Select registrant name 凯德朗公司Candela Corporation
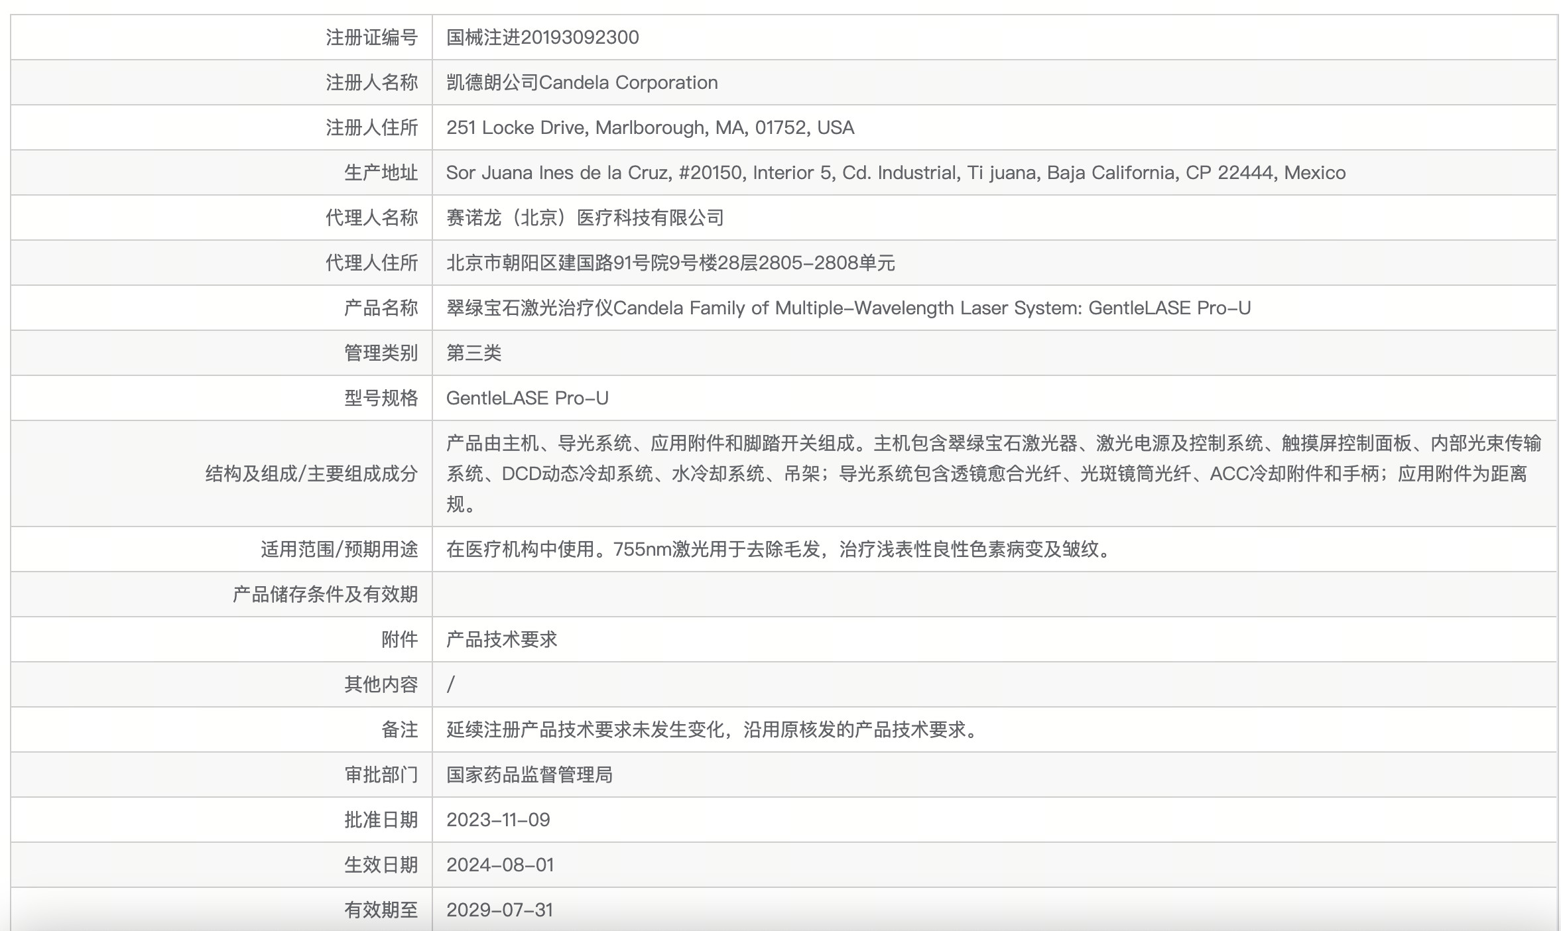Screen dimensions: 1561x931 (x=582, y=82)
